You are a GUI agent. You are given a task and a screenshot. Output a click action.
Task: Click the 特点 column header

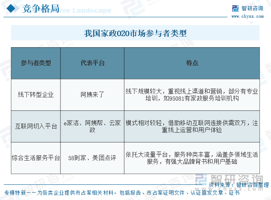click(x=192, y=63)
